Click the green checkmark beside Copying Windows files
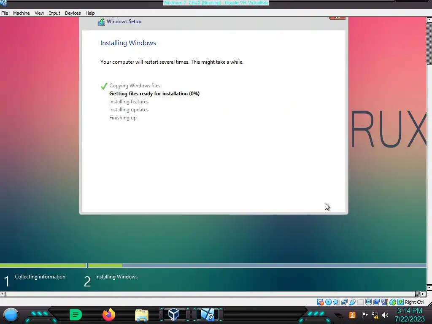The image size is (432, 324). (x=104, y=86)
